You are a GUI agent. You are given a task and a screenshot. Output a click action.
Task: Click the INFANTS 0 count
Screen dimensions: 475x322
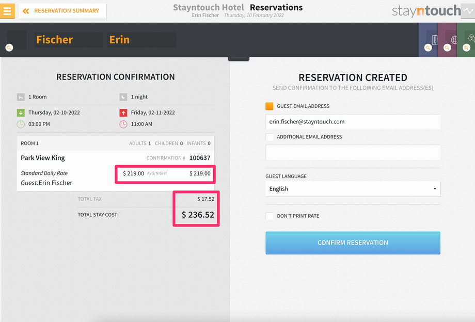pos(198,143)
